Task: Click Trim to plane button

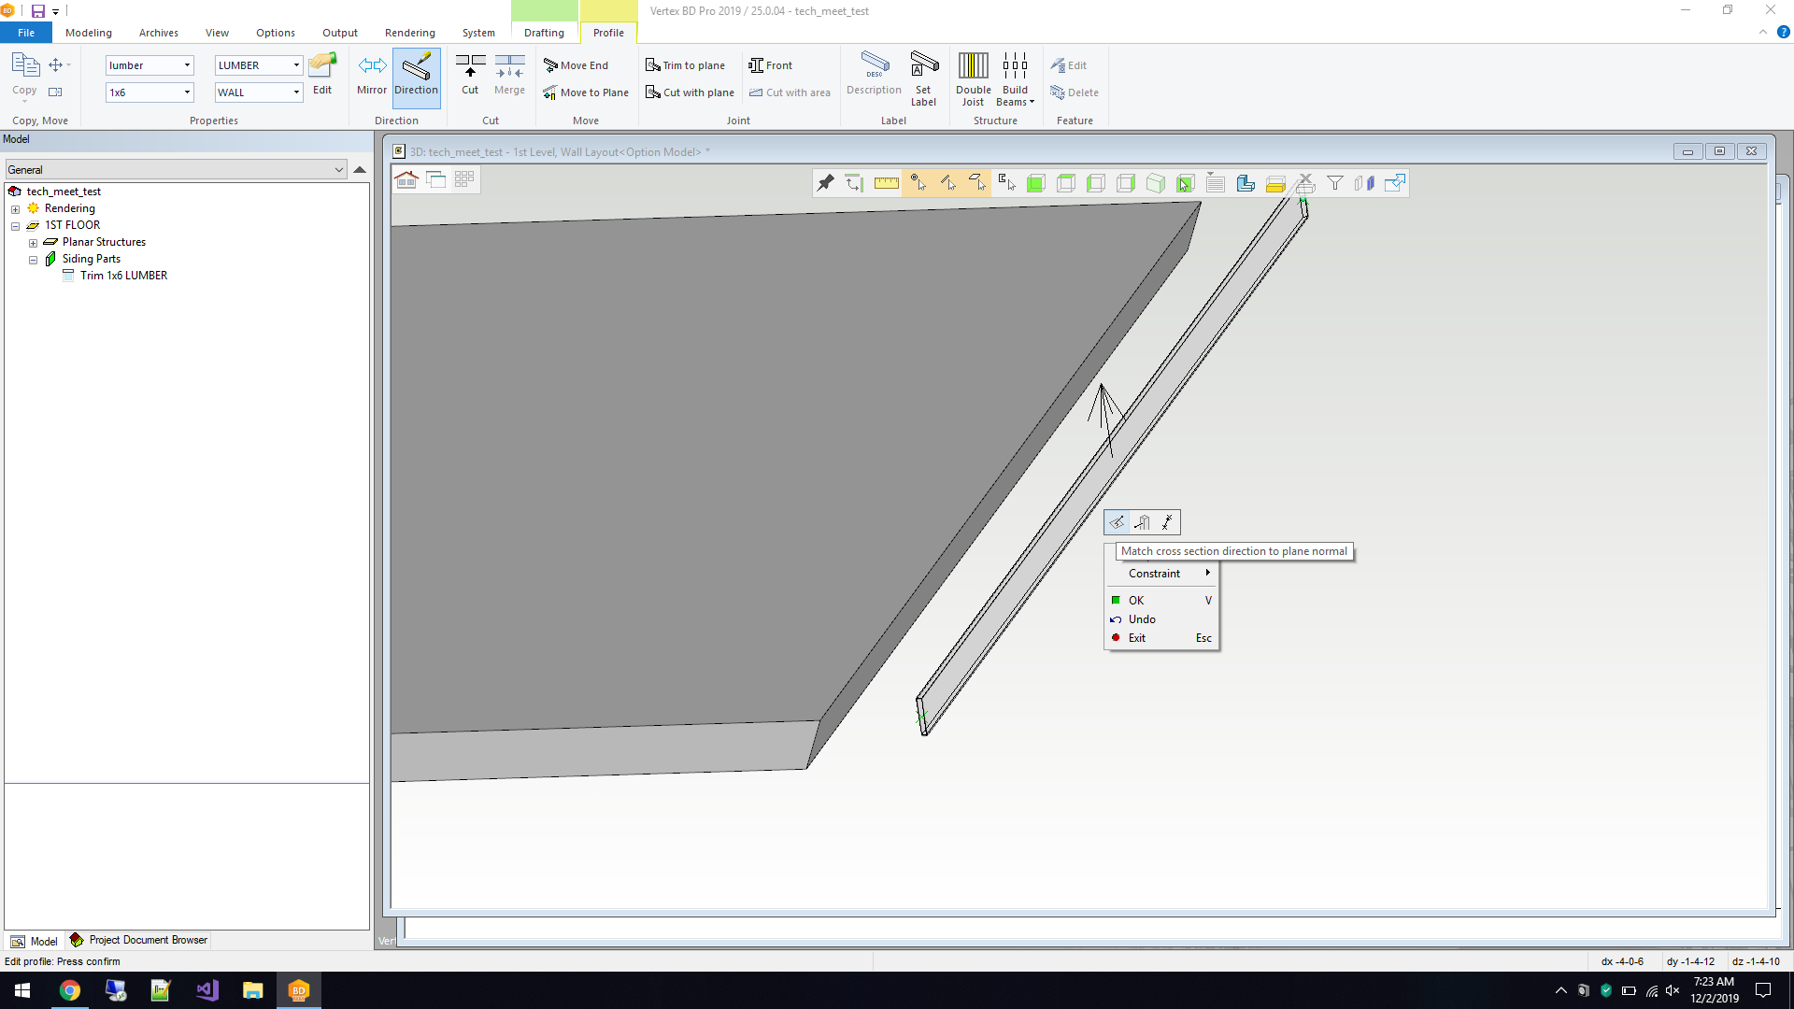Action: [685, 65]
